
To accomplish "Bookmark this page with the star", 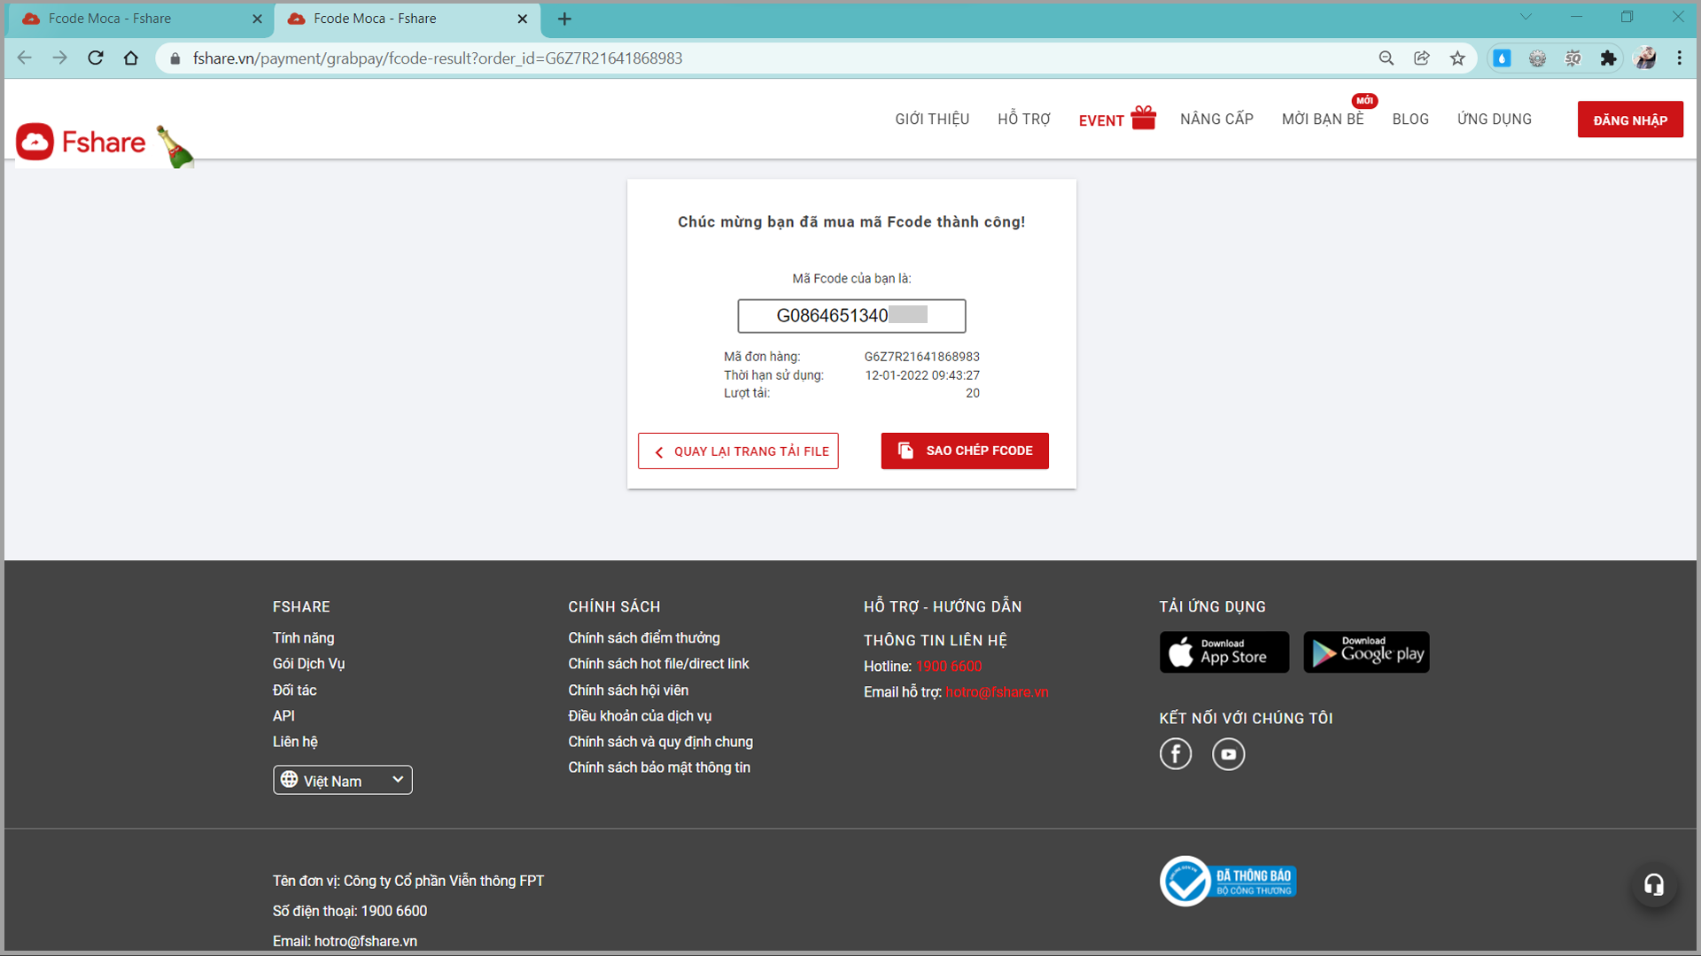I will (1457, 58).
